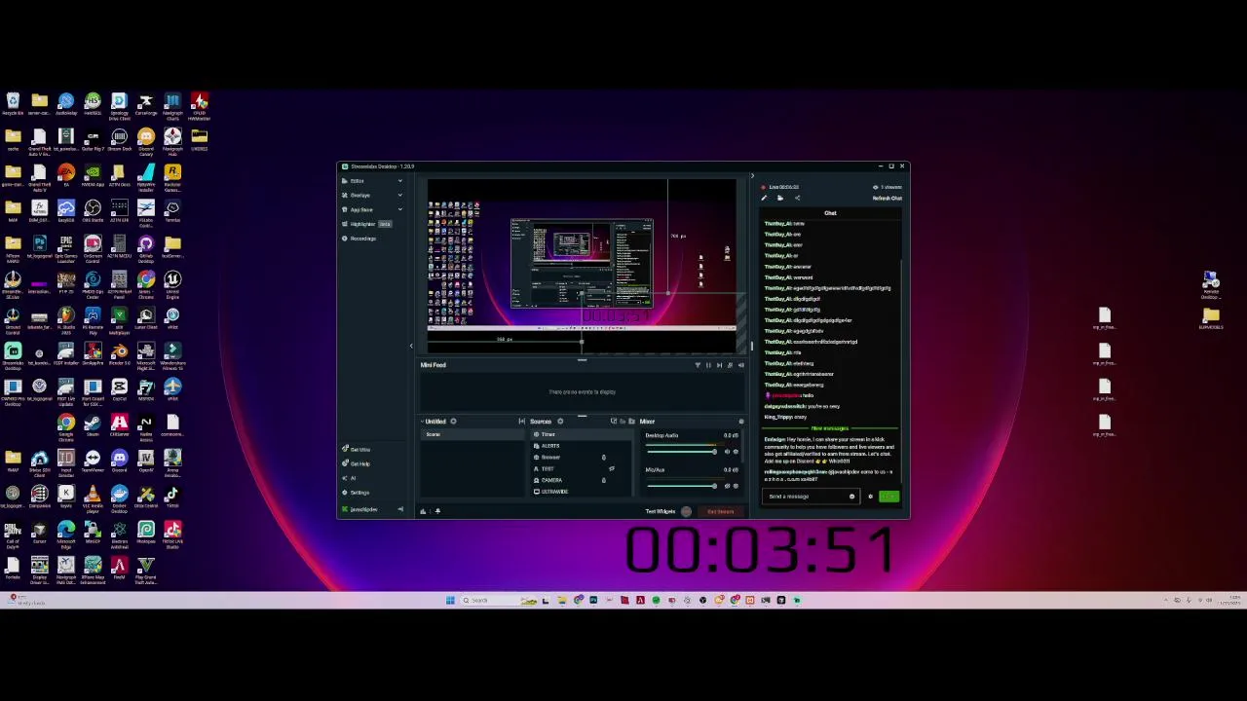Pause the Mini Feed alert queue
1247x701 pixels.
pyautogui.click(x=708, y=365)
